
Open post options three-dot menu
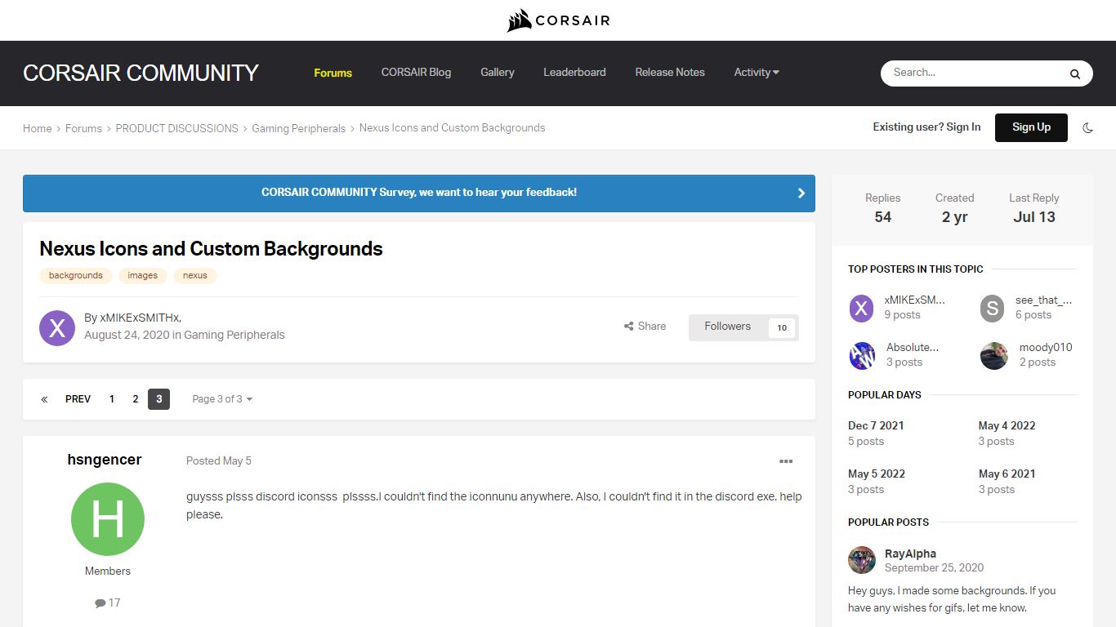pyautogui.click(x=786, y=461)
